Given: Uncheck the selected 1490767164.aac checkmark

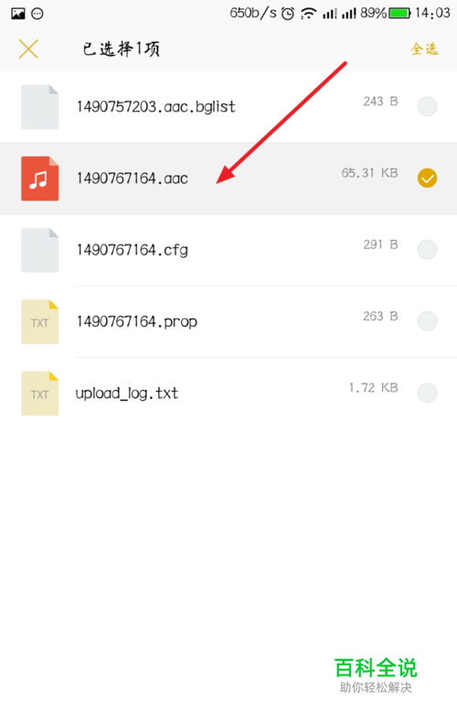Looking at the screenshot, I should pos(427,178).
